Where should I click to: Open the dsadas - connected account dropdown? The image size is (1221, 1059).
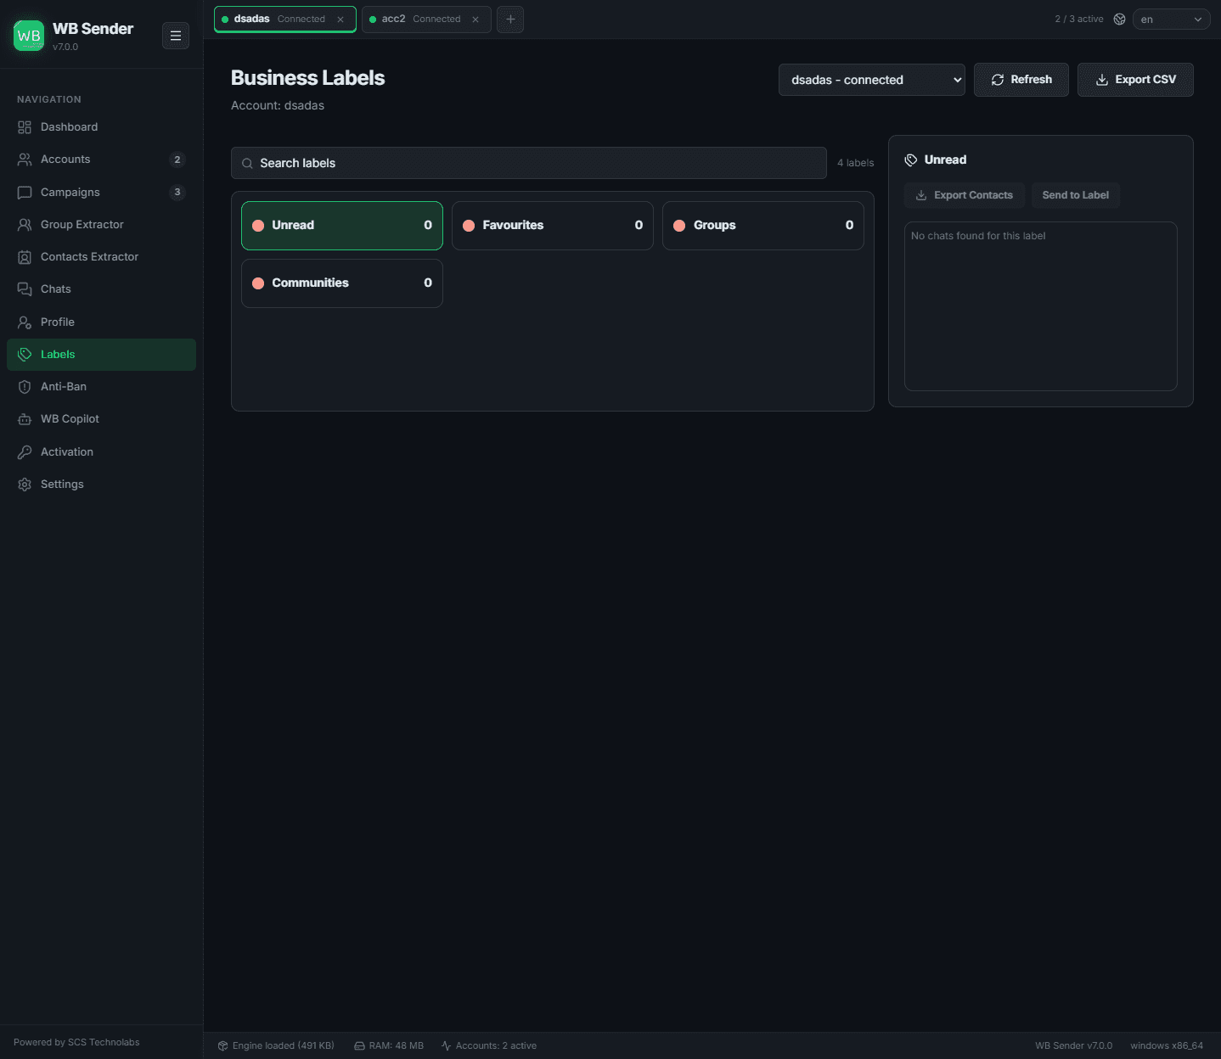pyautogui.click(x=872, y=80)
